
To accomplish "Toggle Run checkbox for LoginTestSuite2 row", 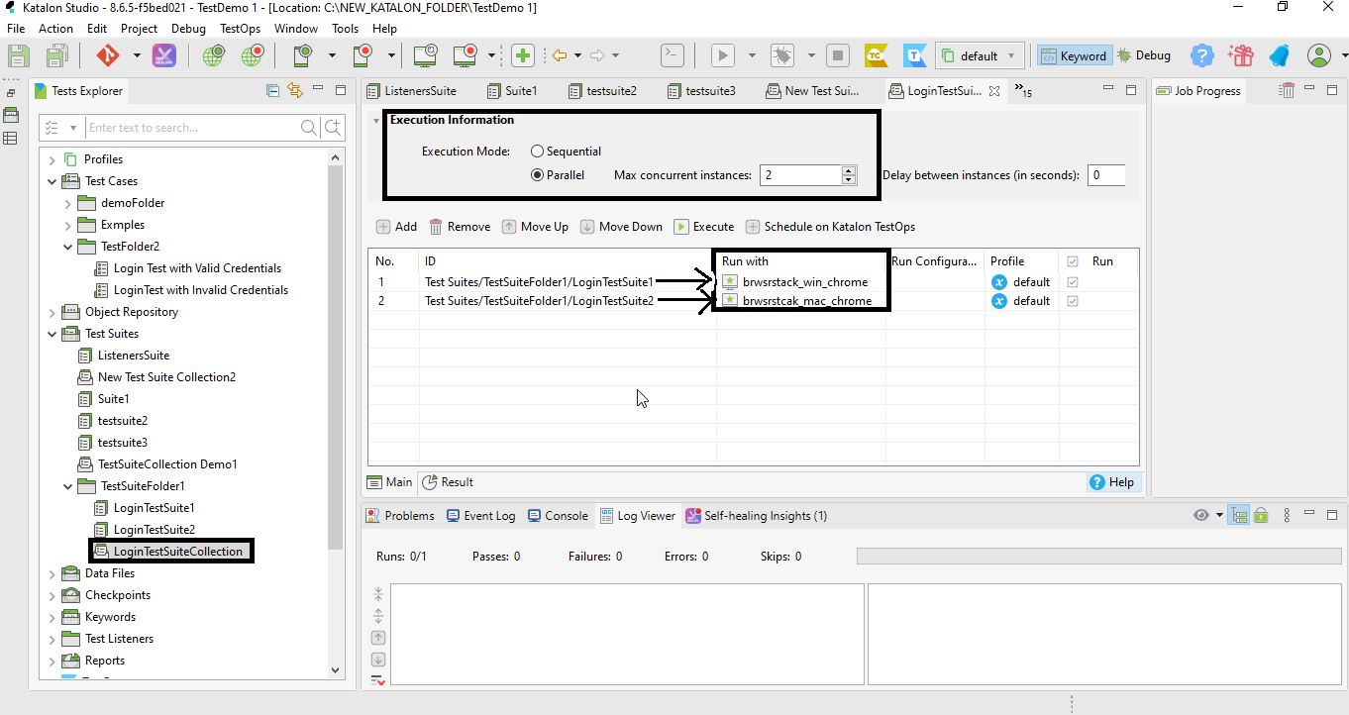I will 1073,301.
